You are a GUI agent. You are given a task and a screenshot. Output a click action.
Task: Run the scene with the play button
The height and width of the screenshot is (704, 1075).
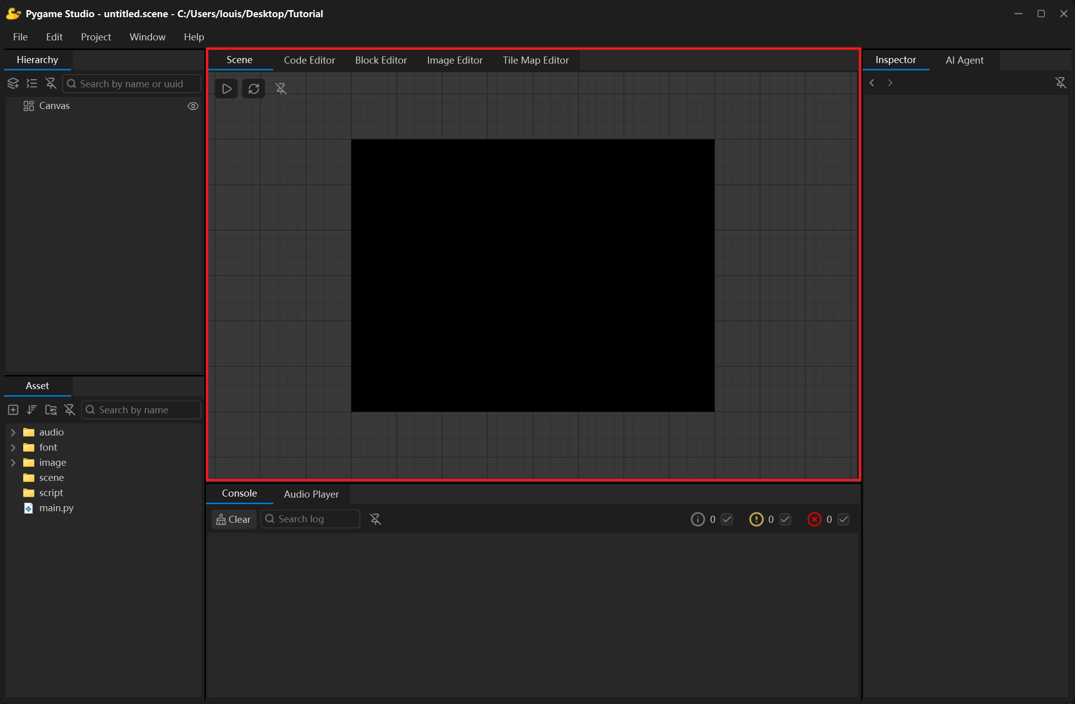pyautogui.click(x=227, y=89)
